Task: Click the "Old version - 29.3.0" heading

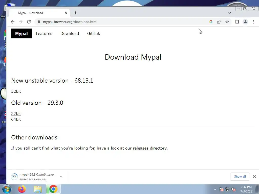Action: (37, 103)
